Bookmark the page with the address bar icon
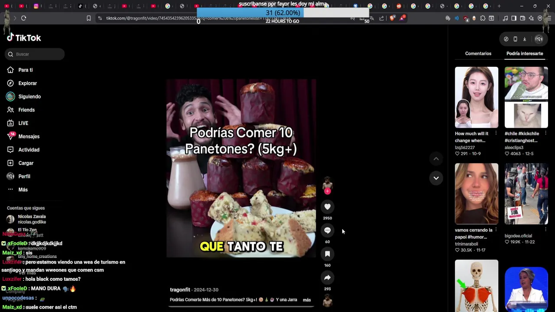 [x=88, y=18]
